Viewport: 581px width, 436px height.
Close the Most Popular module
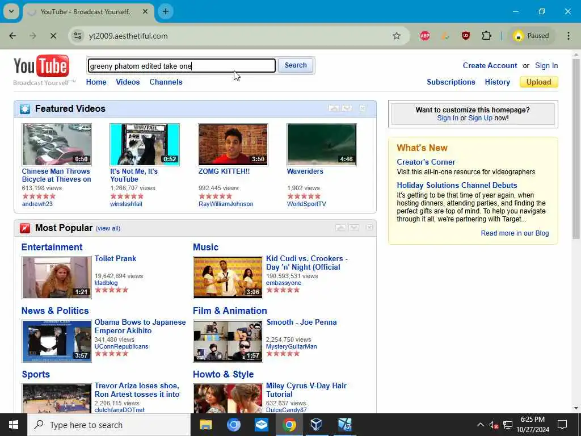point(369,228)
